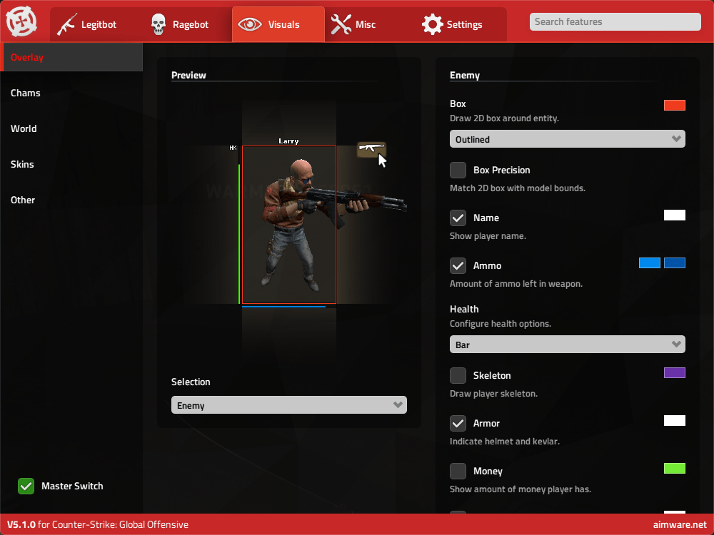Click the white Name color swatch
This screenshot has height=535, width=714.
675,215
